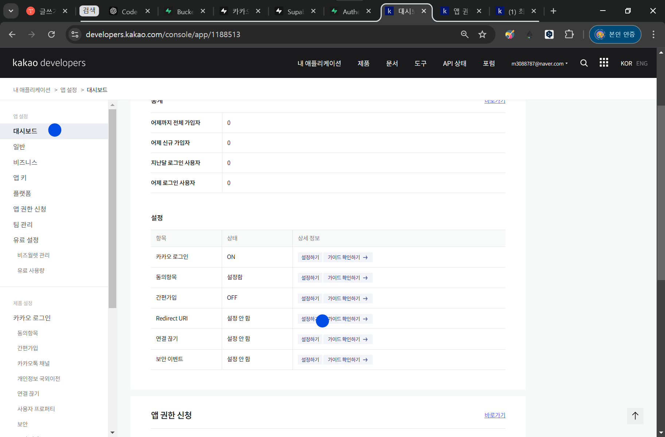Expand the m3088787@naver.com account dropdown
Viewport: 665px width, 437px height.
point(540,63)
